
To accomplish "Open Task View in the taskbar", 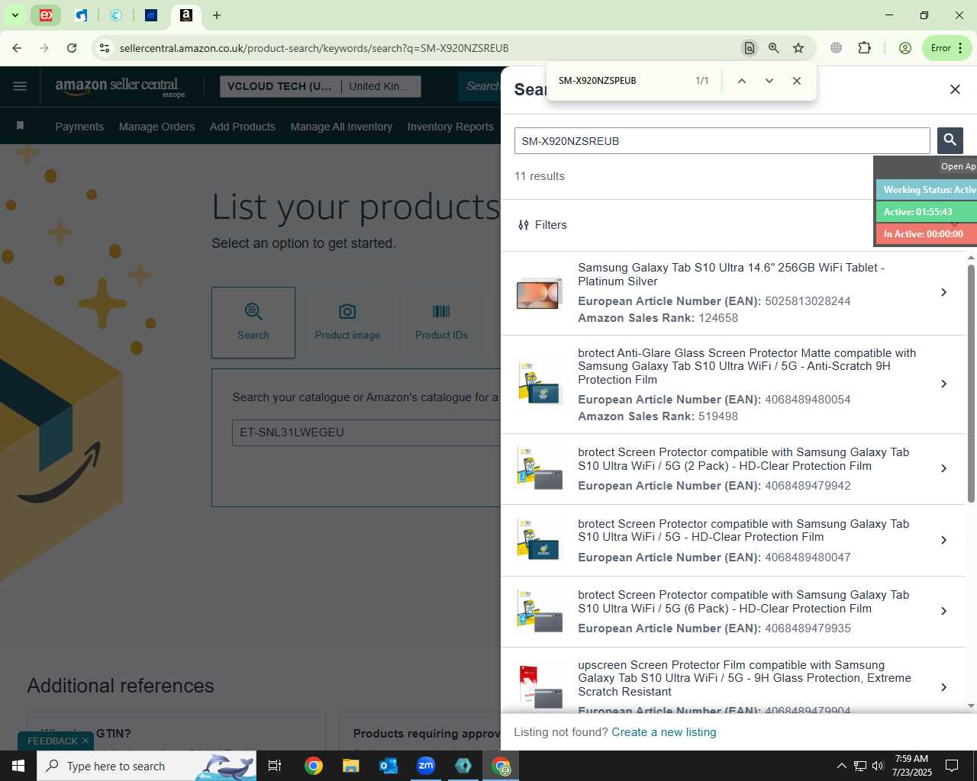I will (x=275, y=766).
